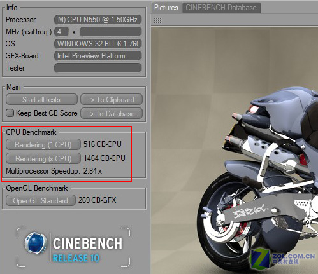Select the 269 CB-GFX score text
The image size is (318, 274).
(98, 200)
